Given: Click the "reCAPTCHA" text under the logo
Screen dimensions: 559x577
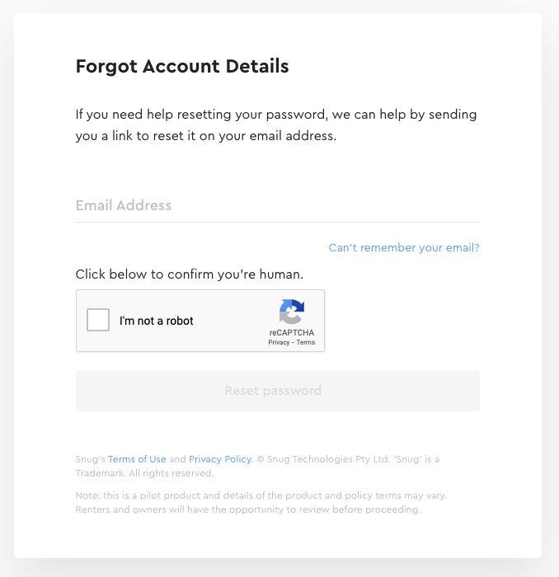Looking at the screenshot, I should pos(291,333).
